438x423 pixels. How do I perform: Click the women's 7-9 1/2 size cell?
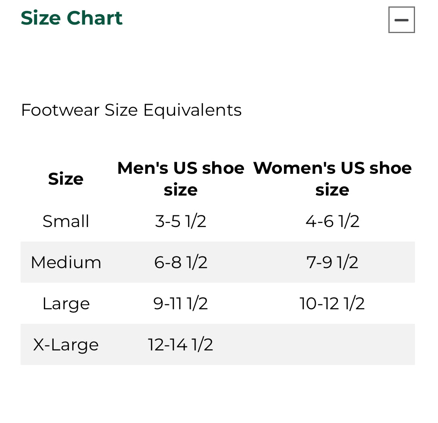coord(332,263)
